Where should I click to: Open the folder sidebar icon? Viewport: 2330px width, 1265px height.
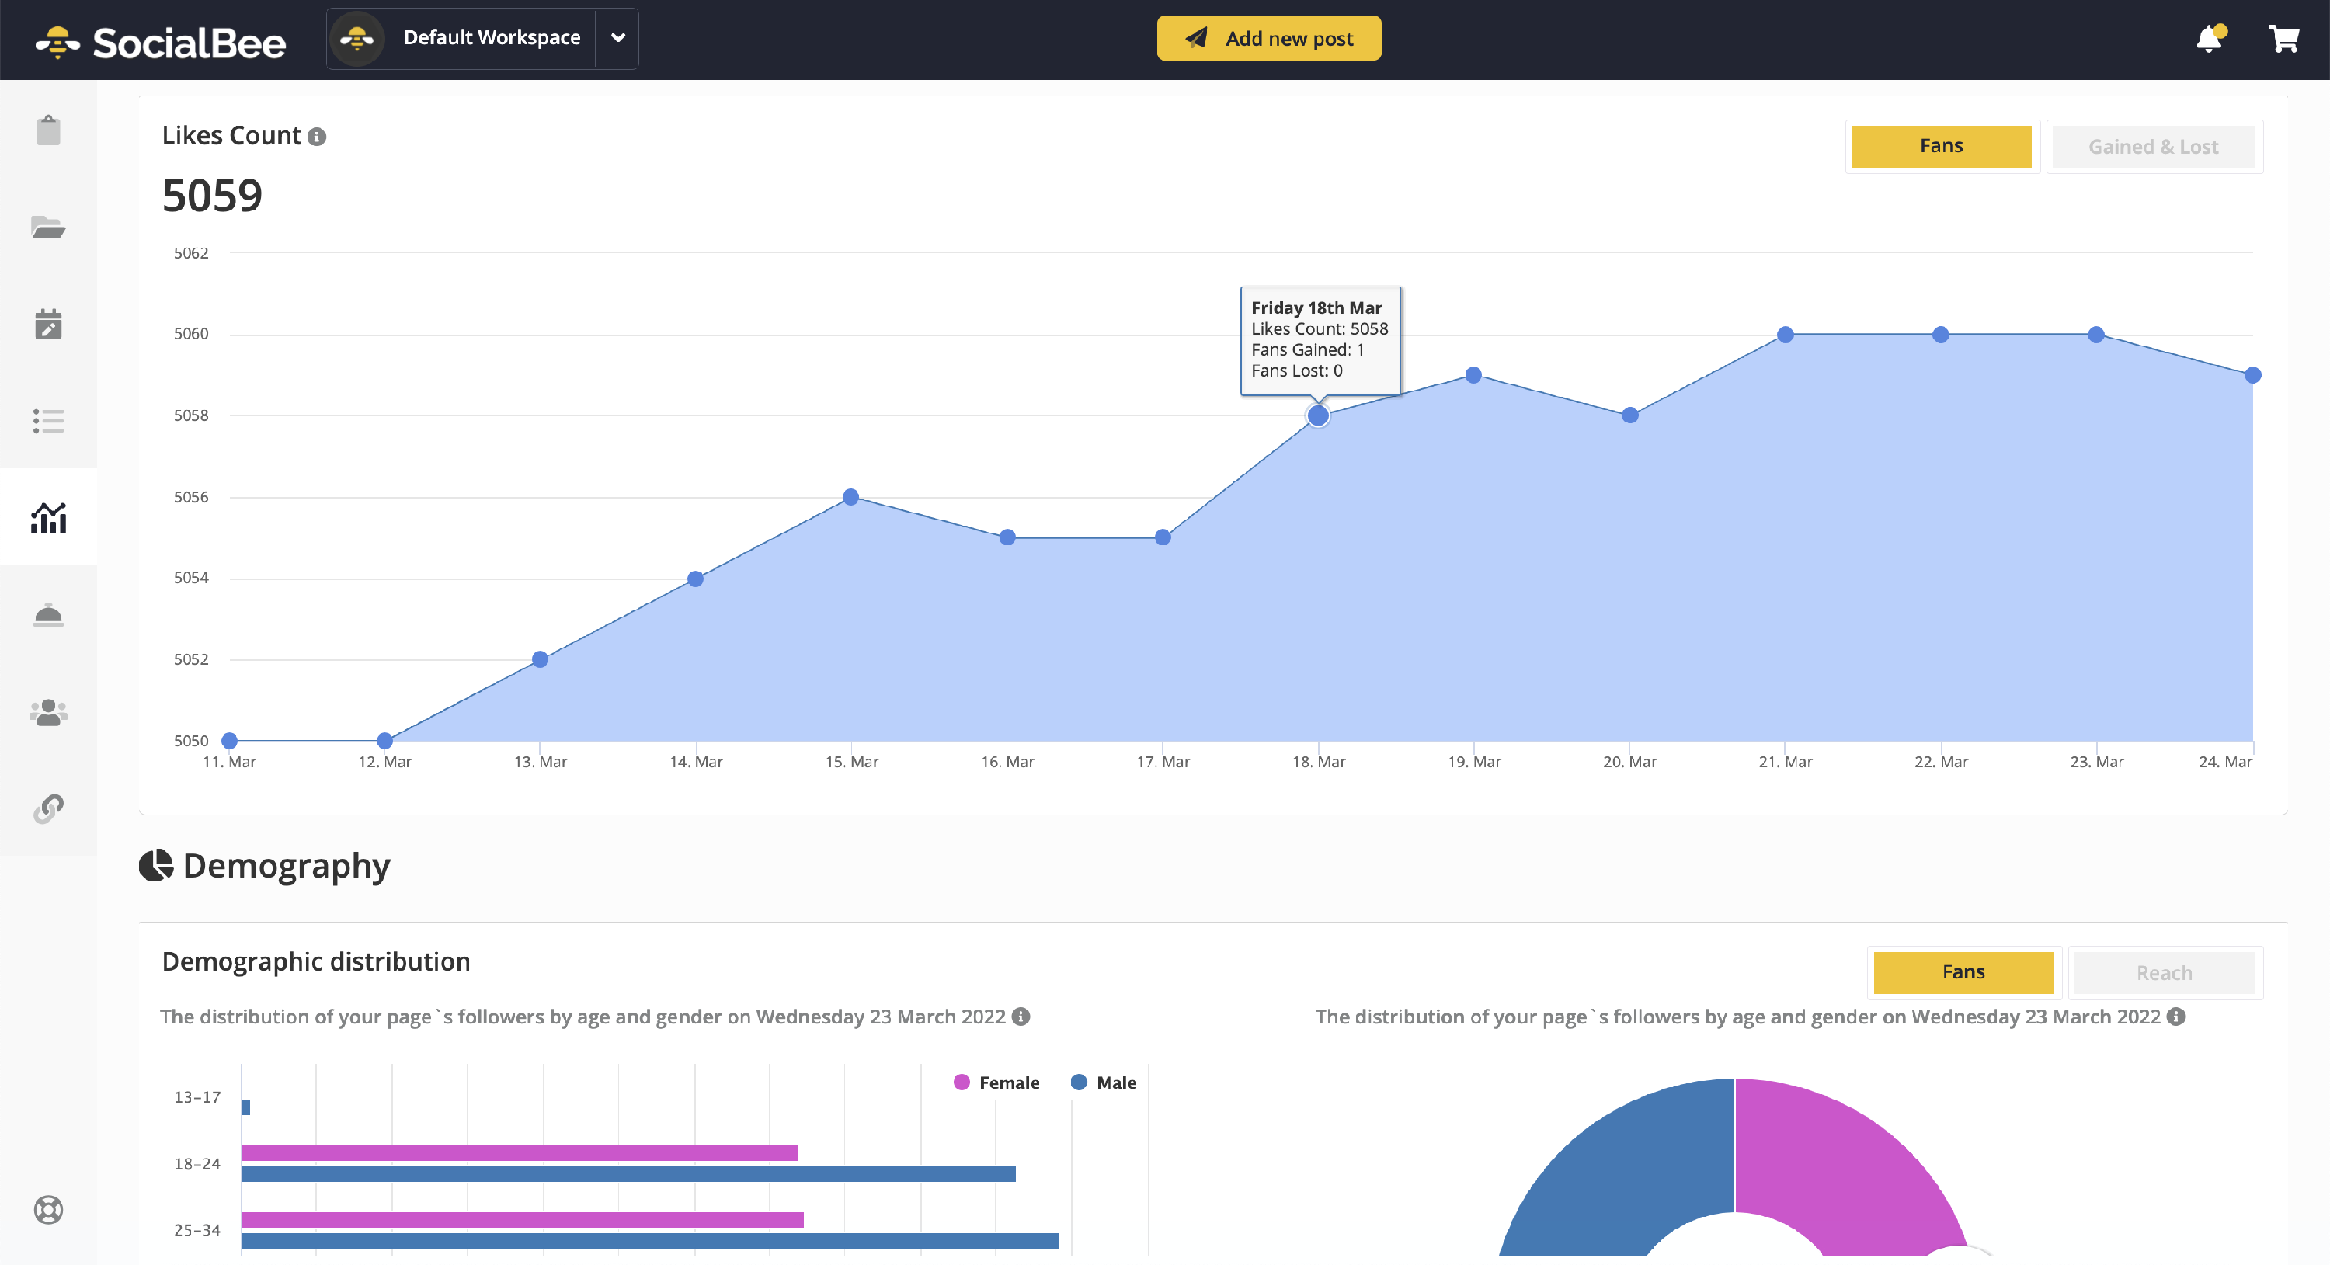[x=49, y=227]
